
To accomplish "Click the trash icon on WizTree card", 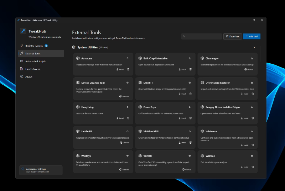I will (x=253, y=167).
